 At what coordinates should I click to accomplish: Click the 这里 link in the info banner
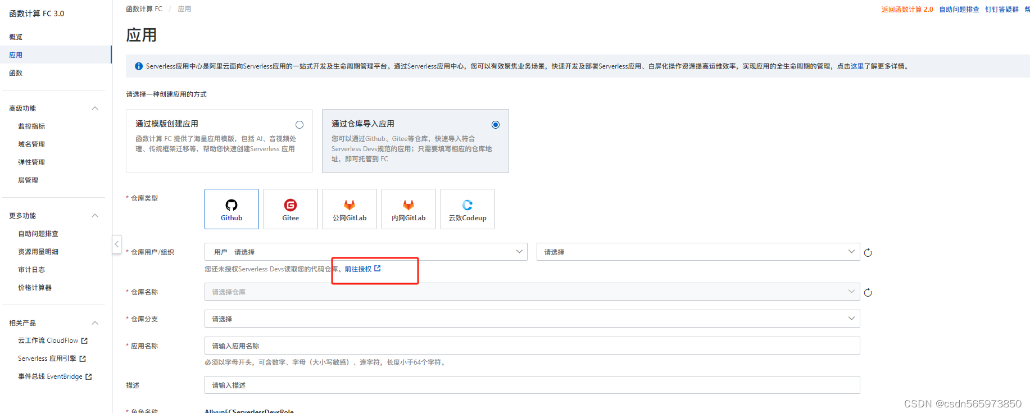(x=857, y=66)
